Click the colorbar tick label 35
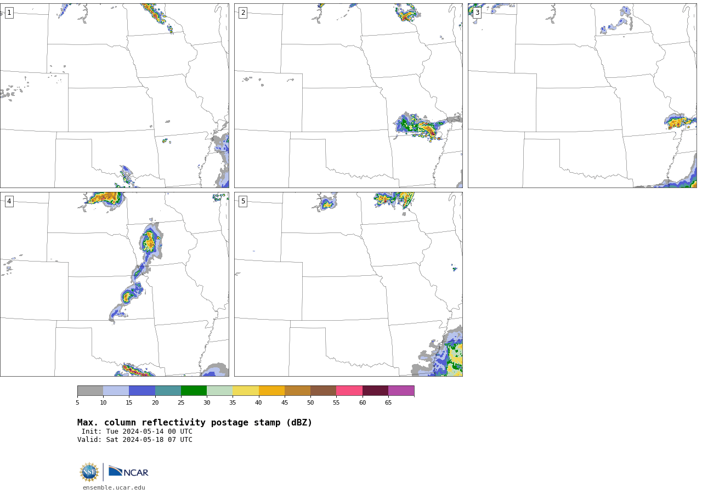 pyautogui.click(x=233, y=403)
